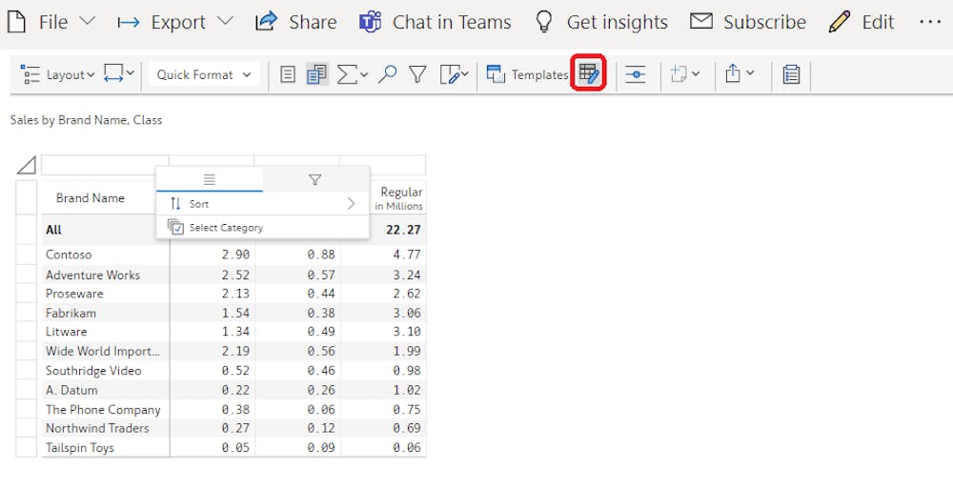The width and height of the screenshot is (953, 490).
Task: Click the 22.27 total value
Action: click(403, 230)
